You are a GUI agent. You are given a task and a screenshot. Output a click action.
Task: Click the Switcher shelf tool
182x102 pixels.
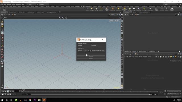click(166, 9)
